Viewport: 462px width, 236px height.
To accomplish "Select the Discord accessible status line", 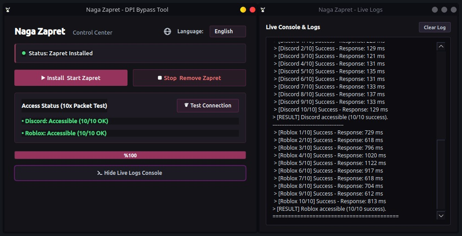I will click(130, 121).
